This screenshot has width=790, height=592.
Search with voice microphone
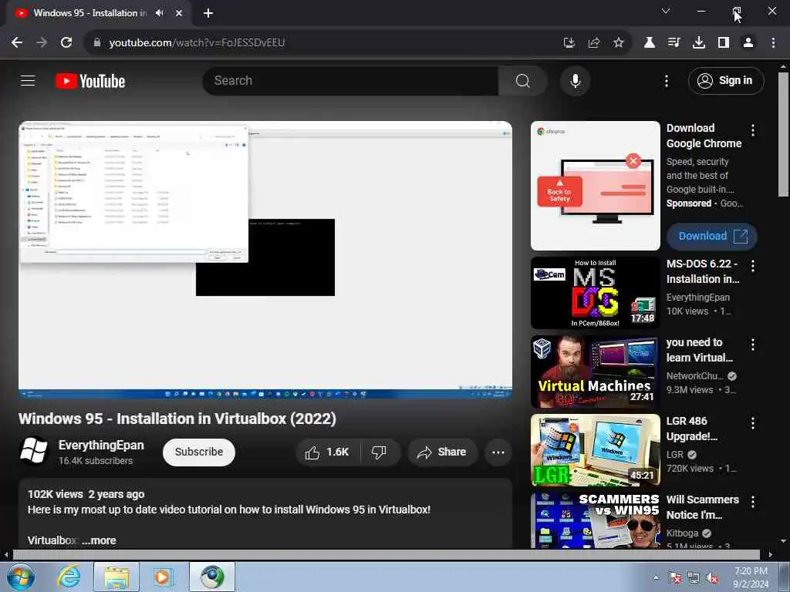[x=575, y=80]
